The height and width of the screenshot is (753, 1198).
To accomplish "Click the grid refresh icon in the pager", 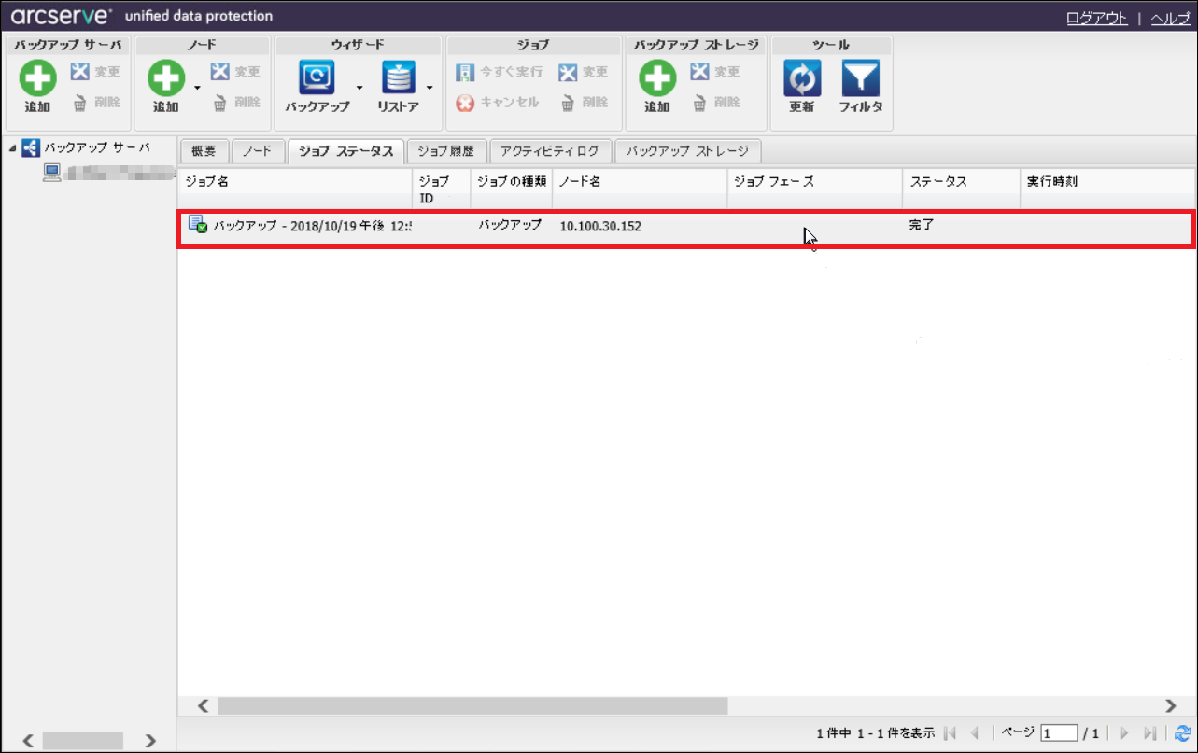I will (x=1183, y=733).
